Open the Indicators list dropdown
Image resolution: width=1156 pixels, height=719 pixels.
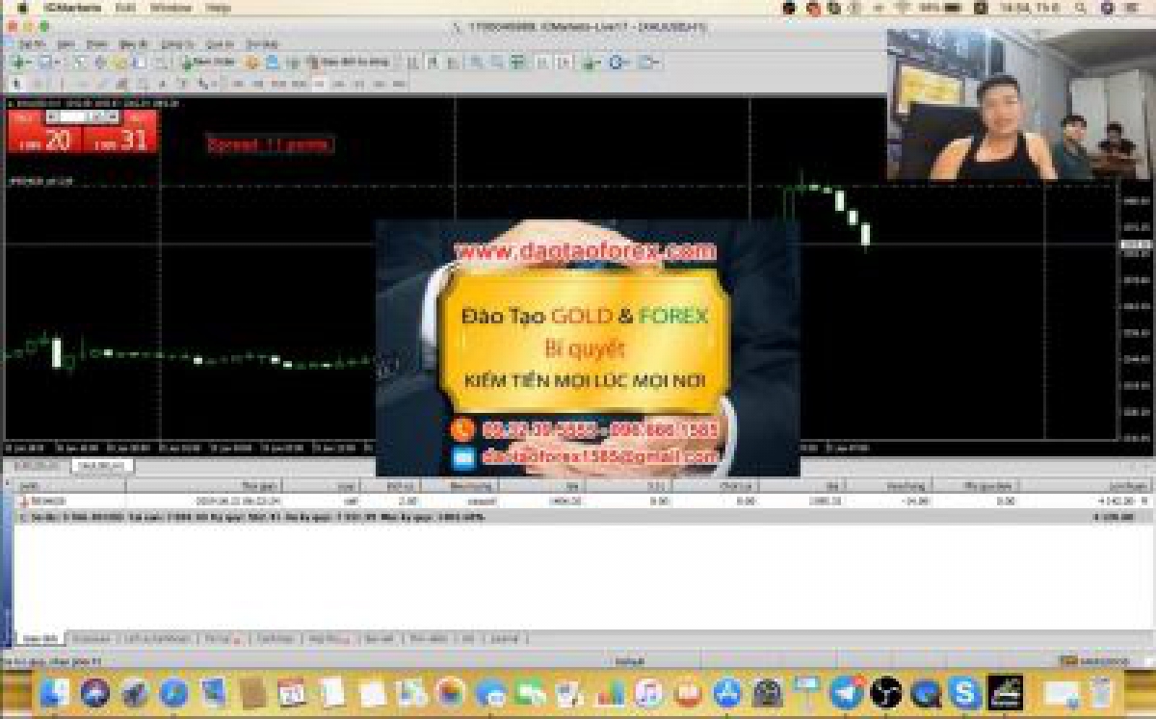[590, 62]
